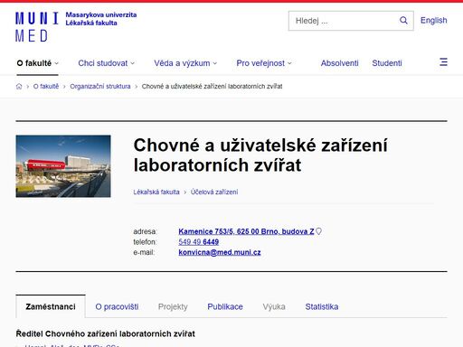Click the map pin icon beside address
The image size is (463, 347).
pyautogui.click(x=318, y=231)
